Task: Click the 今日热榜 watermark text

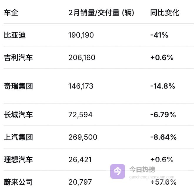Action: pos(142,169)
